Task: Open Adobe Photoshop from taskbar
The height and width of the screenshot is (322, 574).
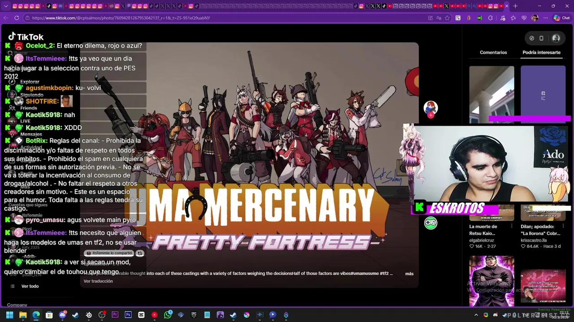Action: coord(128,315)
